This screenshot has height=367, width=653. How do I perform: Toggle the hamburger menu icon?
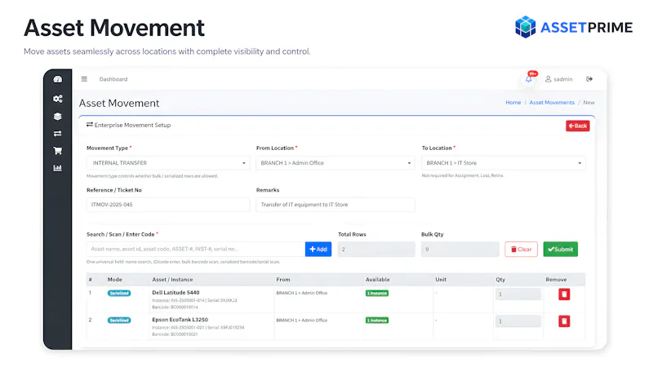(84, 79)
